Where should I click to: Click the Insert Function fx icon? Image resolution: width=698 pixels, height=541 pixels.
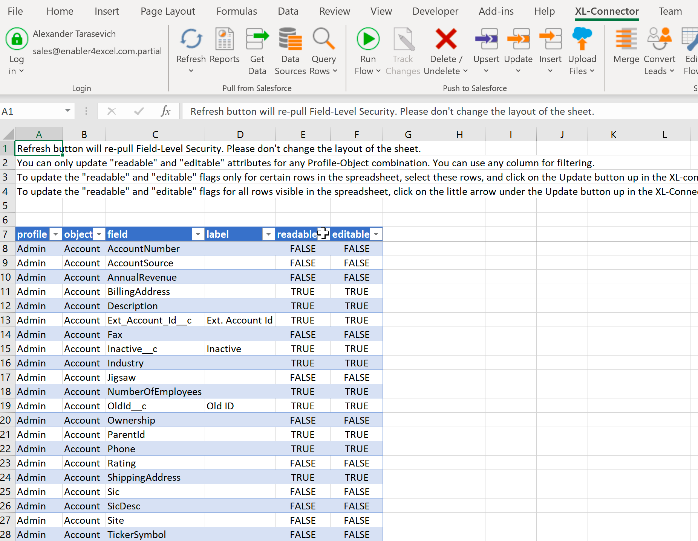(165, 111)
